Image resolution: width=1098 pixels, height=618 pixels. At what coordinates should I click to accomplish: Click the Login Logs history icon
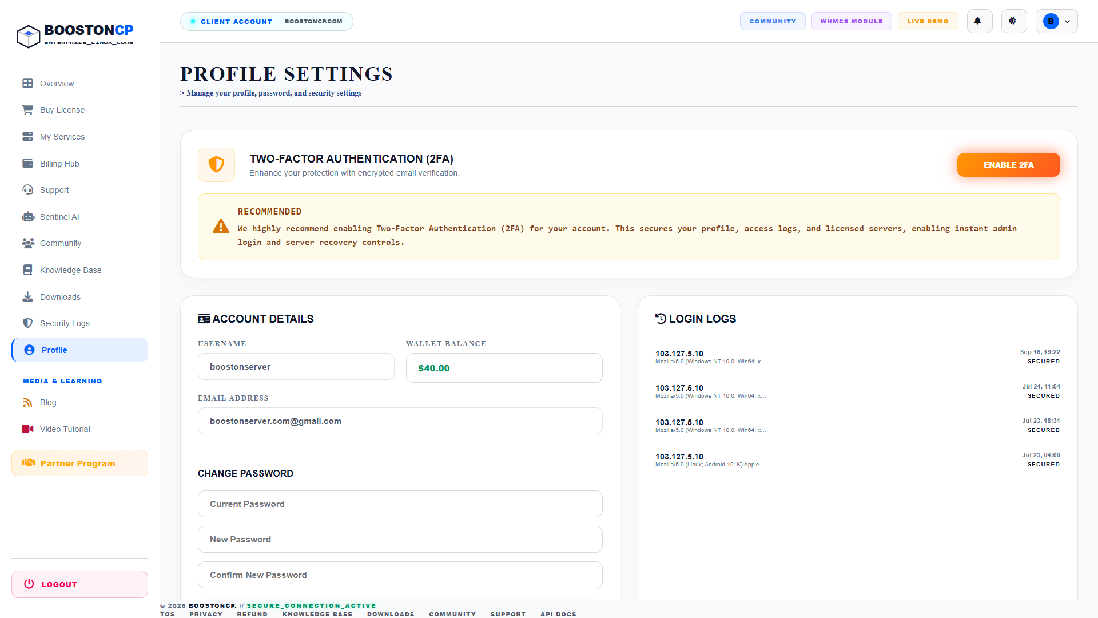(661, 319)
